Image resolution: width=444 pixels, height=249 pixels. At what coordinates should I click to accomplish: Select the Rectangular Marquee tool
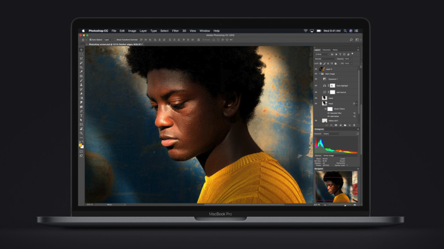pyautogui.click(x=81, y=54)
